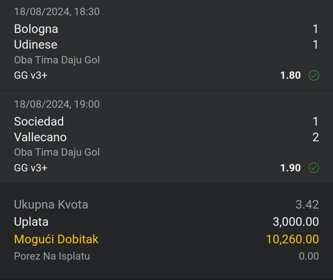Tap Oba Tima Daju Gol under Udinese
The width and height of the screenshot is (333, 280).
(x=57, y=60)
